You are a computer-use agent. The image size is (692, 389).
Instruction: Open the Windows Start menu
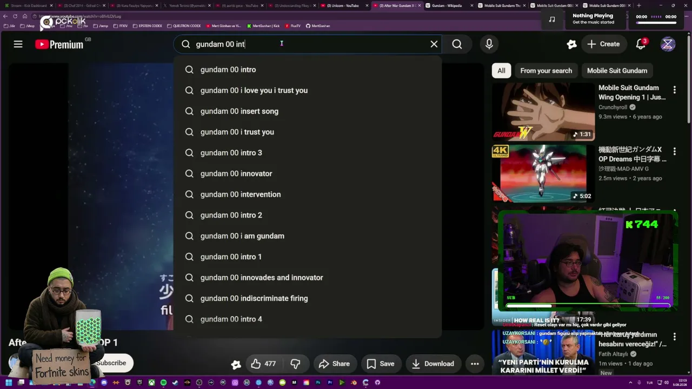click(x=9, y=383)
